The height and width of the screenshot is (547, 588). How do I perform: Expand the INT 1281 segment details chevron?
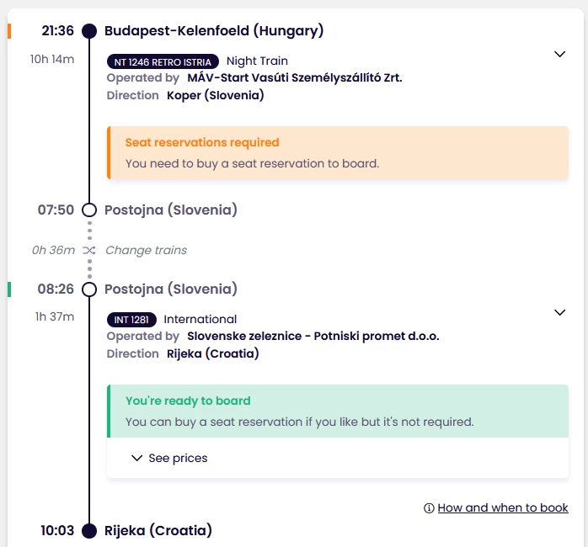pyautogui.click(x=559, y=312)
